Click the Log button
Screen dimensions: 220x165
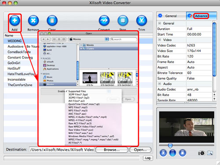[148, 158]
